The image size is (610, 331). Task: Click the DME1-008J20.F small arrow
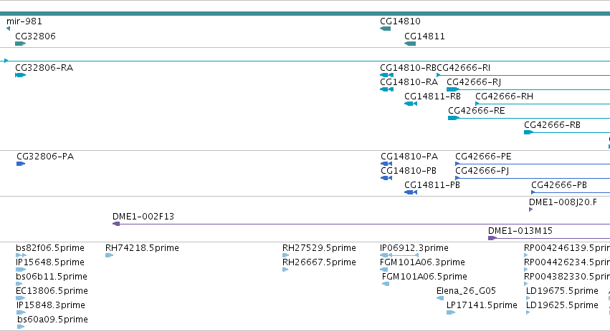(530, 209)
